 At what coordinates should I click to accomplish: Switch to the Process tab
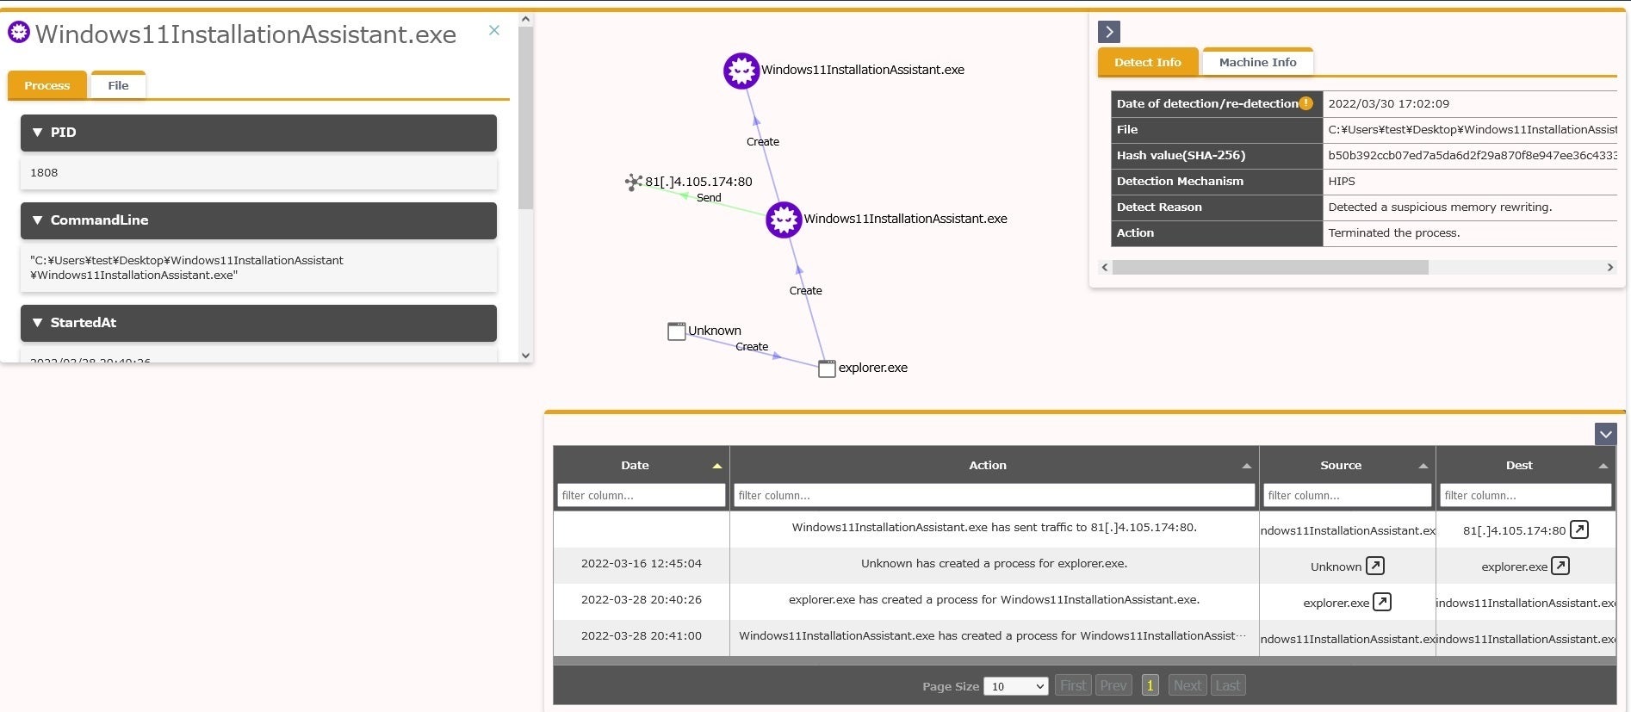[47, 85]
